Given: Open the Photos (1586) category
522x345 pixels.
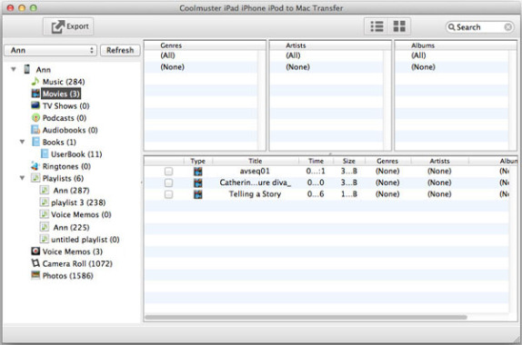Looking at the screenshot, I should [x=67, y=276].
